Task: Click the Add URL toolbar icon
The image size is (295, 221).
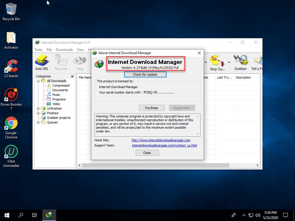Action: click(x=42, y=62)
